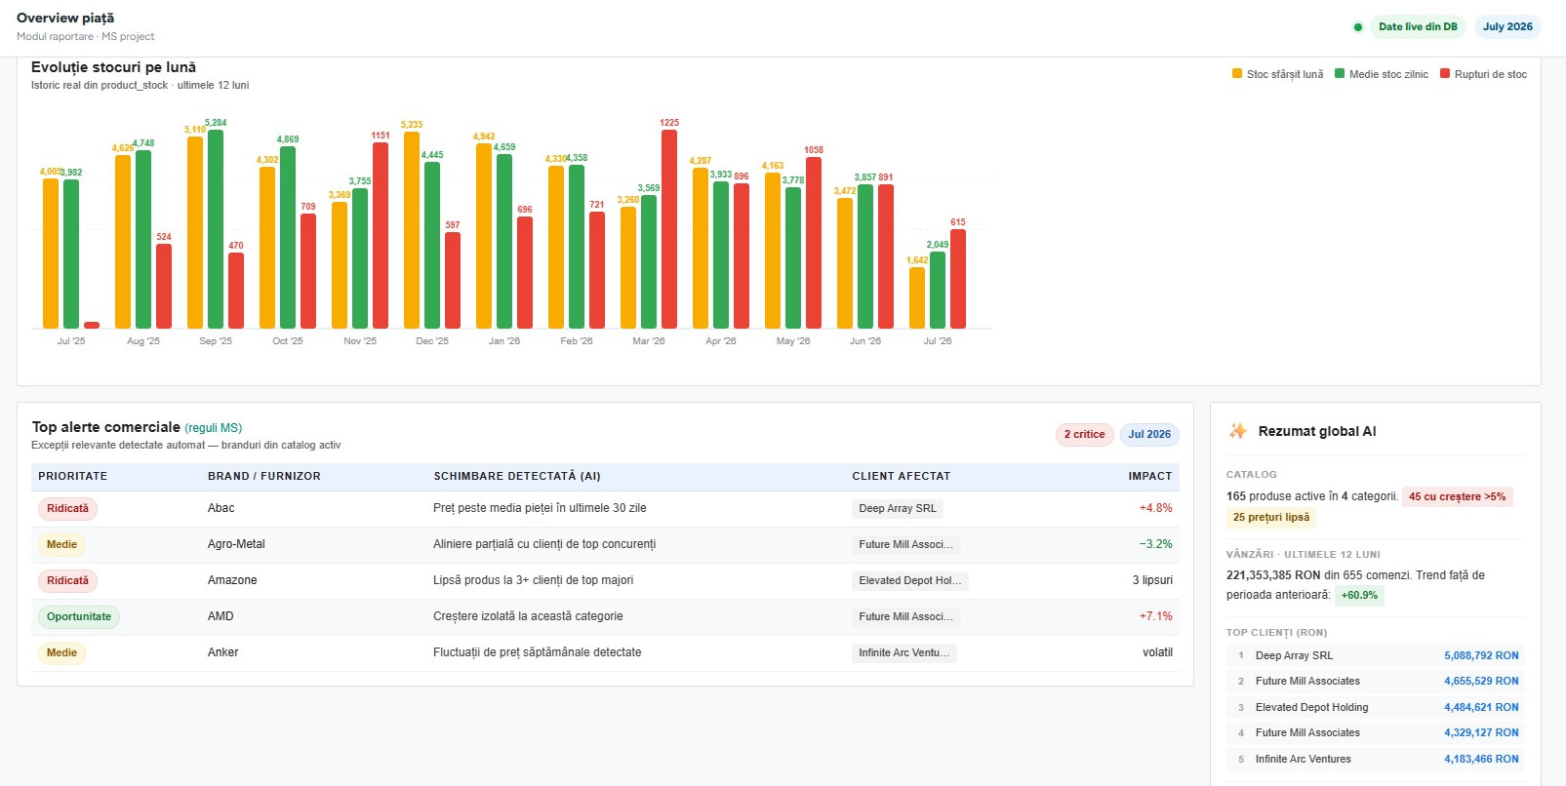Click the Deep Array SRL client chip

(x=898, y=508)
